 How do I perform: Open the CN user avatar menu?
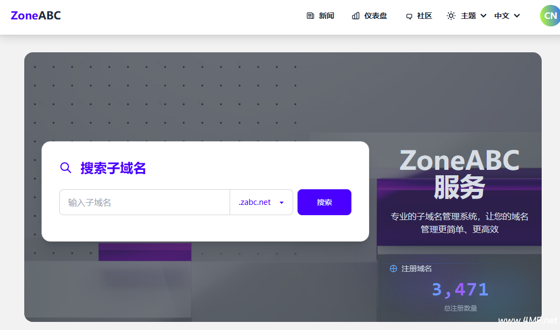point(550,16)
